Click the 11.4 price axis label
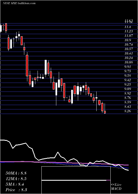Viewport: 138px width, 194px height. 128,27
